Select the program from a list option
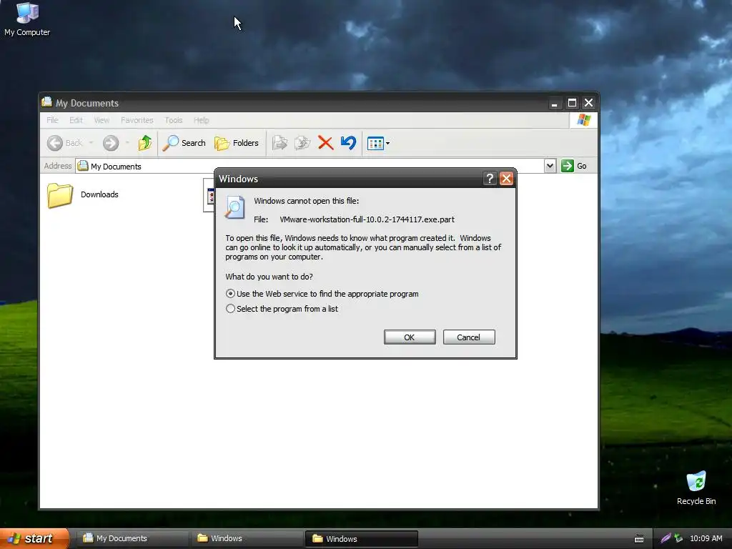Screen dimensions: 732x549 click(x=230, y=309)
